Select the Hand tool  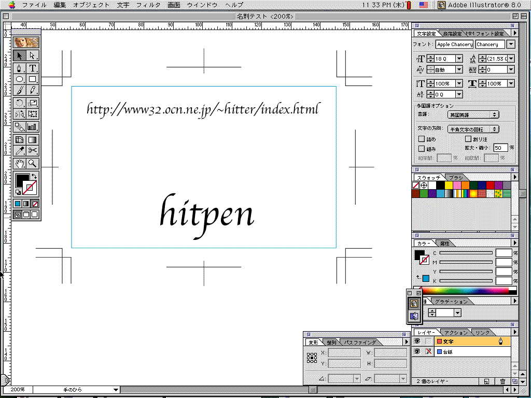(20, 163)
